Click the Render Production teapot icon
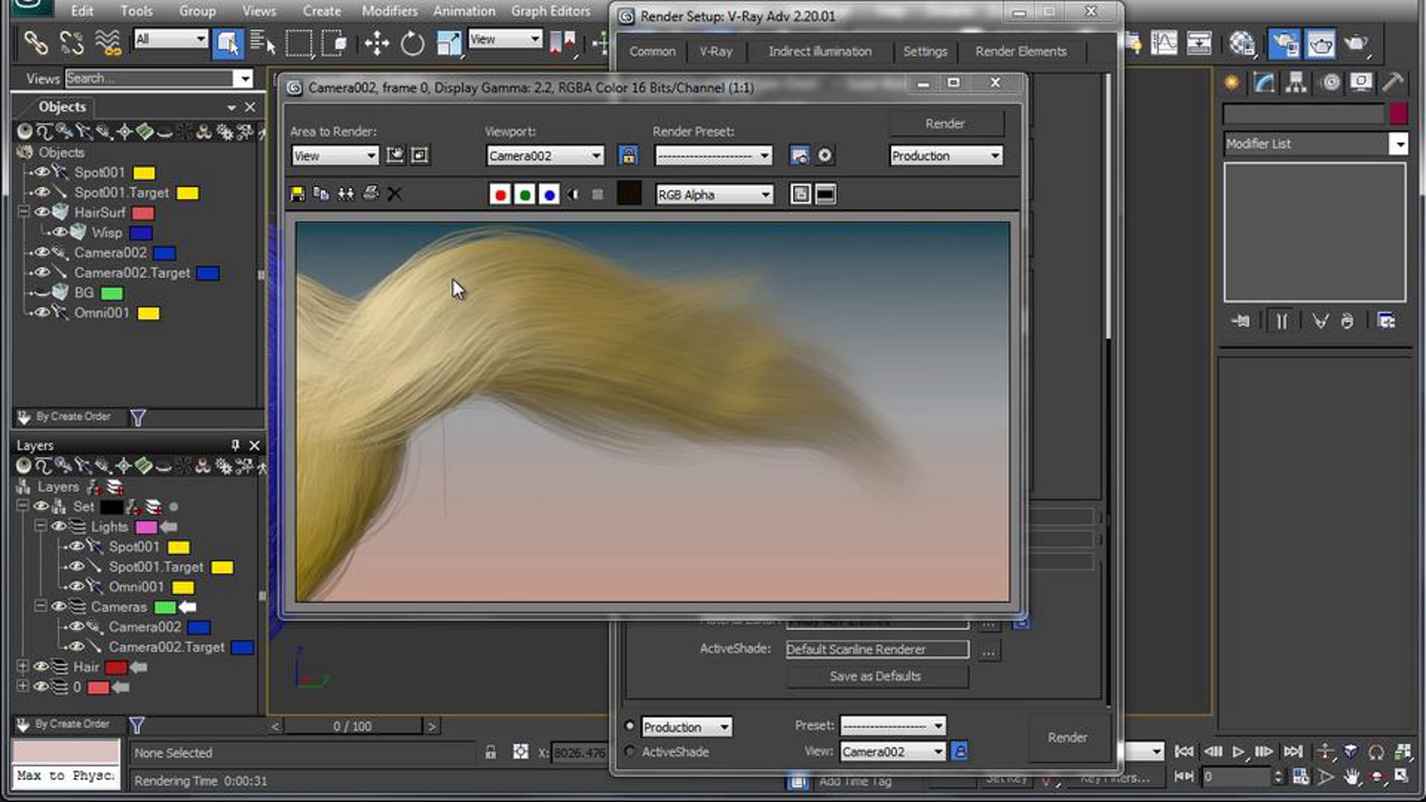 tap(1356, 43)
